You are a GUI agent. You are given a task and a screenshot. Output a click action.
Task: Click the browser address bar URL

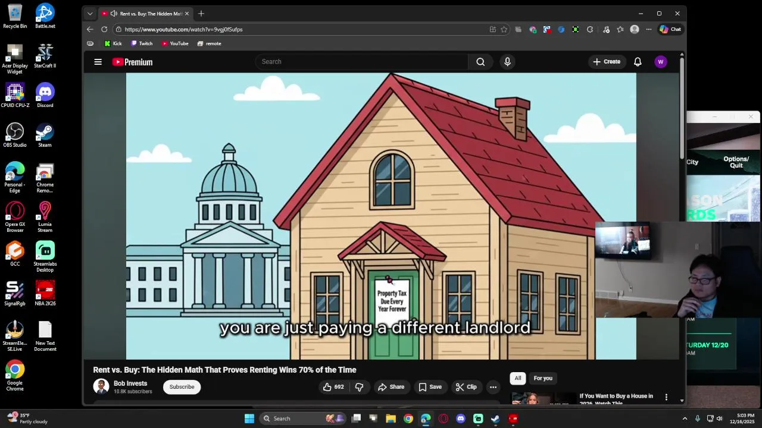pos(183,29)
